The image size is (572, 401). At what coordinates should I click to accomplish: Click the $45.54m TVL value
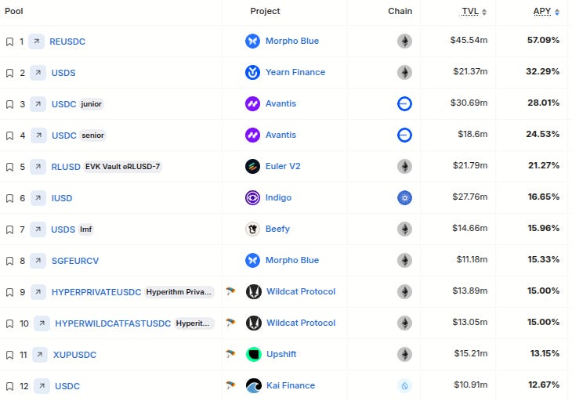click(469, 40)
